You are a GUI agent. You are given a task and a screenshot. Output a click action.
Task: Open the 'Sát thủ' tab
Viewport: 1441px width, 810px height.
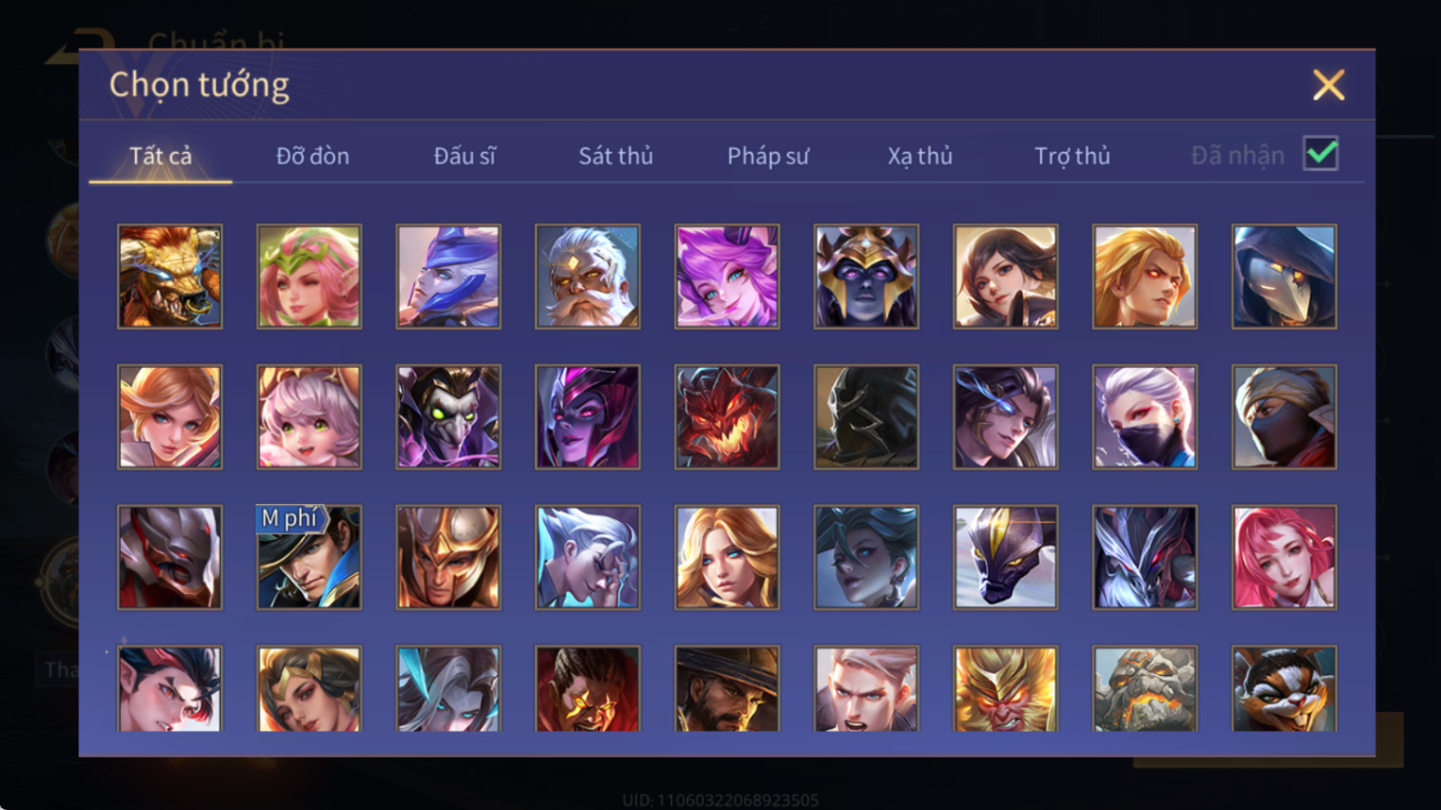point(616,156)
